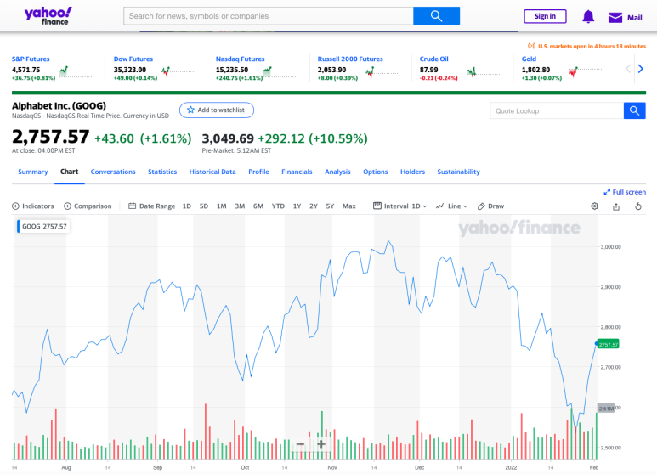Open the S&P Futures link
Screen dimensions: 657x474
point(31,59)
